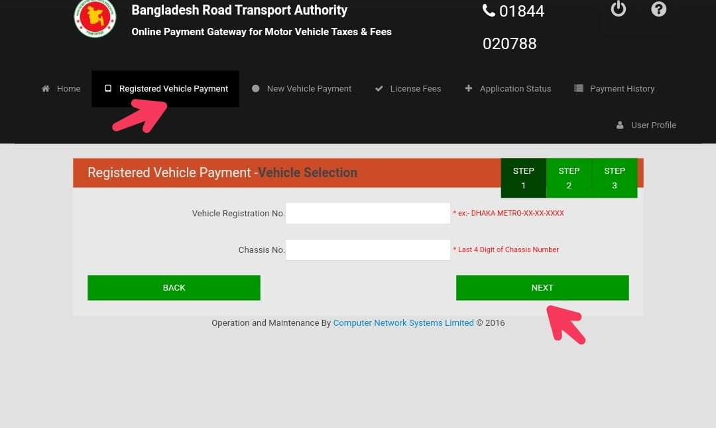Focus the Vehicle Registration No. field
This screenshot has width=716, height=428.
[368, 213]
